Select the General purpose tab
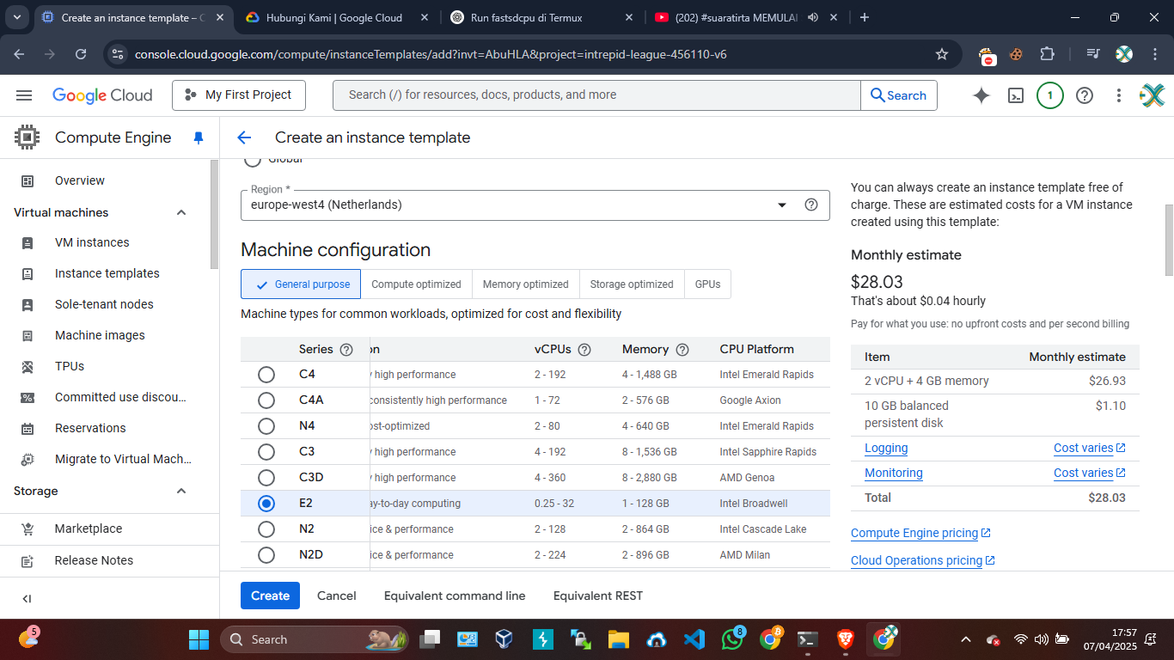The width and height of the screenshot is (1174, 660). click(x=301, y=284)
